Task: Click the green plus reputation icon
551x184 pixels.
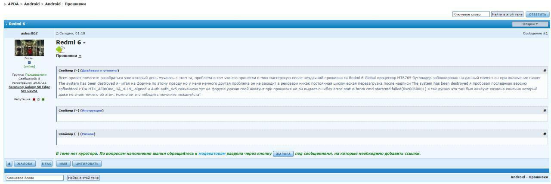Action: (44, 99)
